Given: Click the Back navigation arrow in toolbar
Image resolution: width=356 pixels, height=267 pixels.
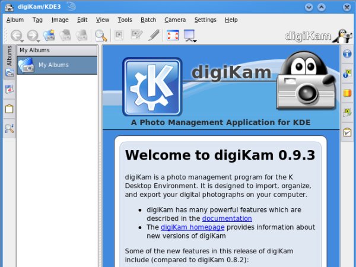Looking at the screenshot, I should [x=15, y=36].
